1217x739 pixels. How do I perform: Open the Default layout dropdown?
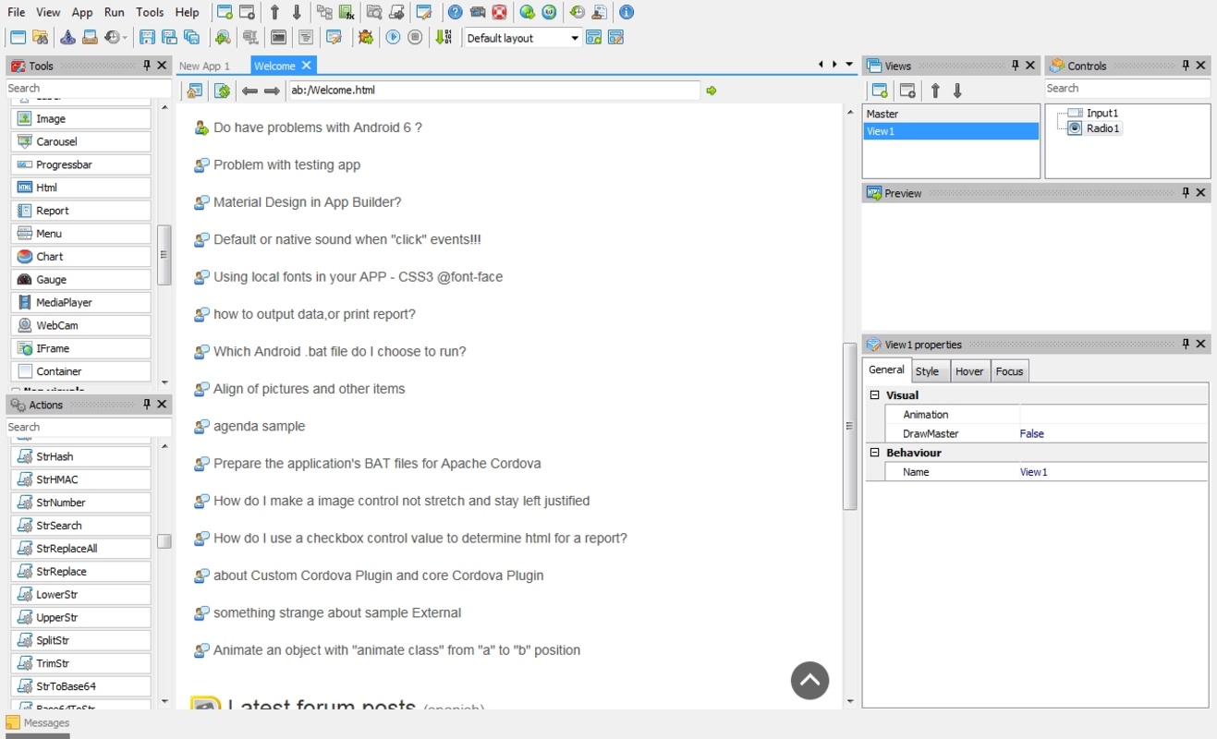pos(574,38)
